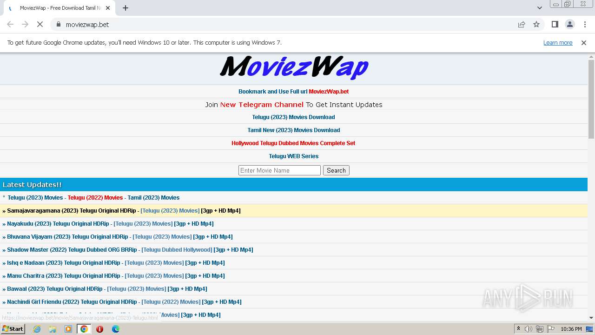The width and height of the screenshot is (595, 335).
Task: Click the network tray icon
Action: (540, 329)
